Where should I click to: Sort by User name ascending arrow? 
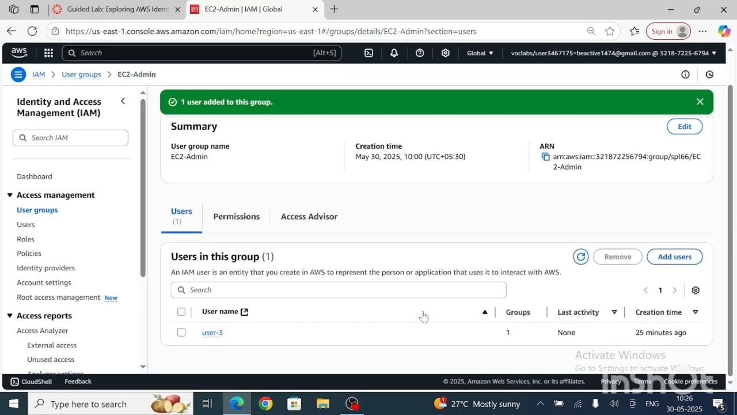[x=485, y=312]
